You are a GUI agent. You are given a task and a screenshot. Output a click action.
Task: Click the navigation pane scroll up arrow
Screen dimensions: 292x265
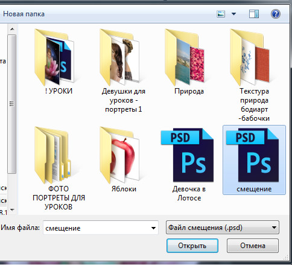12,29
